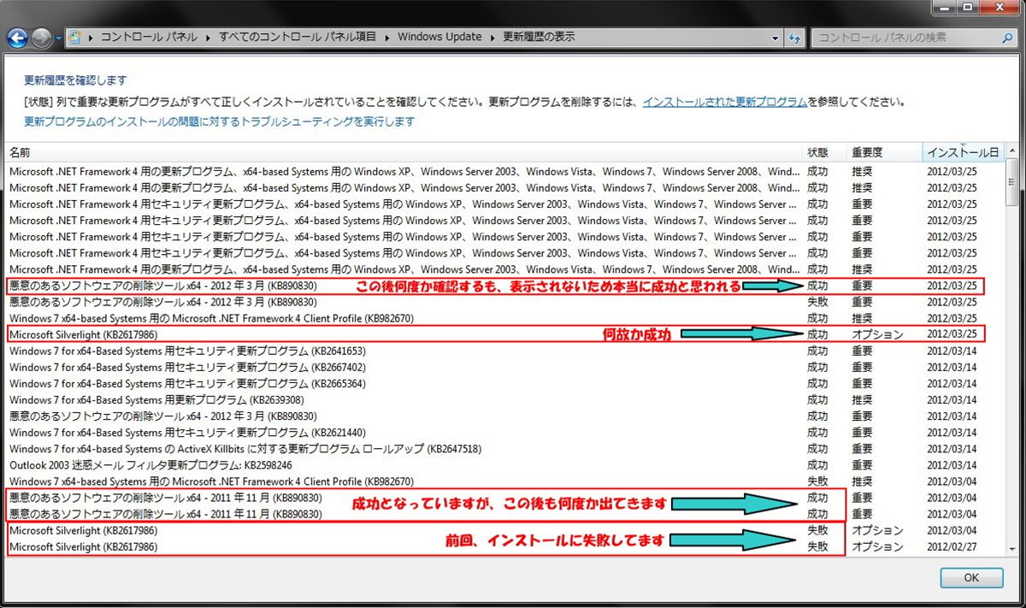This screenshot has width=1026, height=608.
Task: Expand the address bar history dropdown arrow
Action: (775, 38)
